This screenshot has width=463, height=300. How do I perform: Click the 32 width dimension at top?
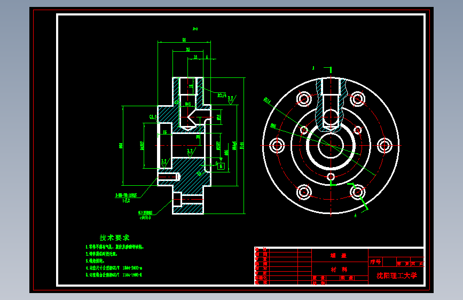pyautogui.click(x=188, y=49)
